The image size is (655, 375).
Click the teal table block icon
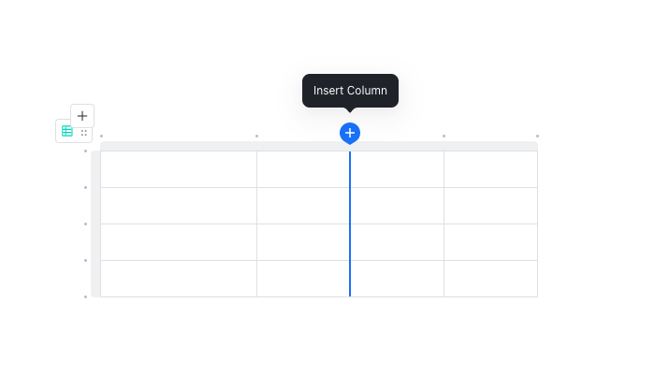pos(67,132)
